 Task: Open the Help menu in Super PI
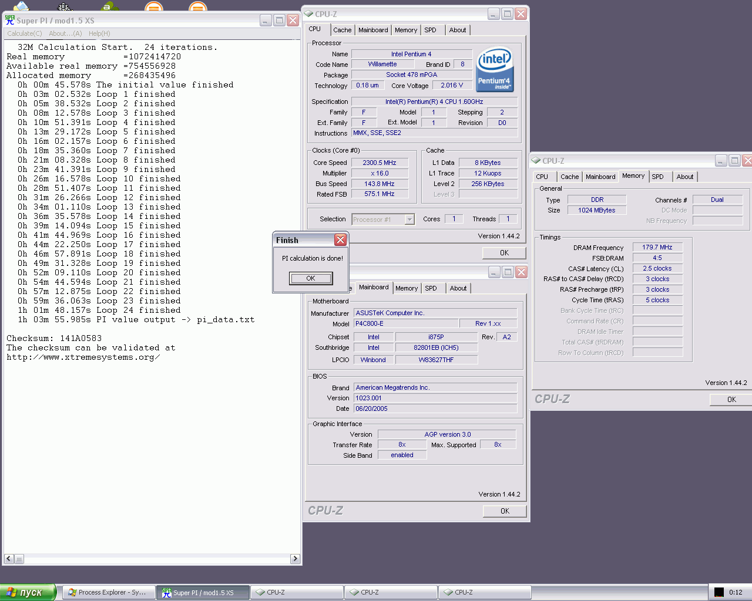(99, 33)
